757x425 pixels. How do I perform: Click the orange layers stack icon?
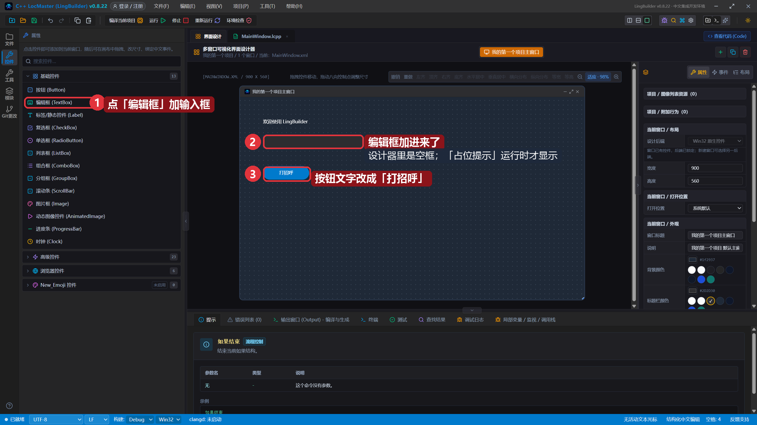[645, 72]
